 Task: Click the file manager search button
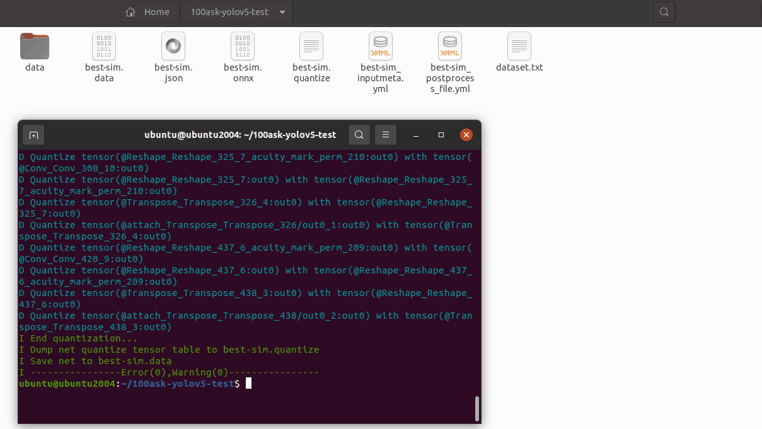tap(664, 12)
